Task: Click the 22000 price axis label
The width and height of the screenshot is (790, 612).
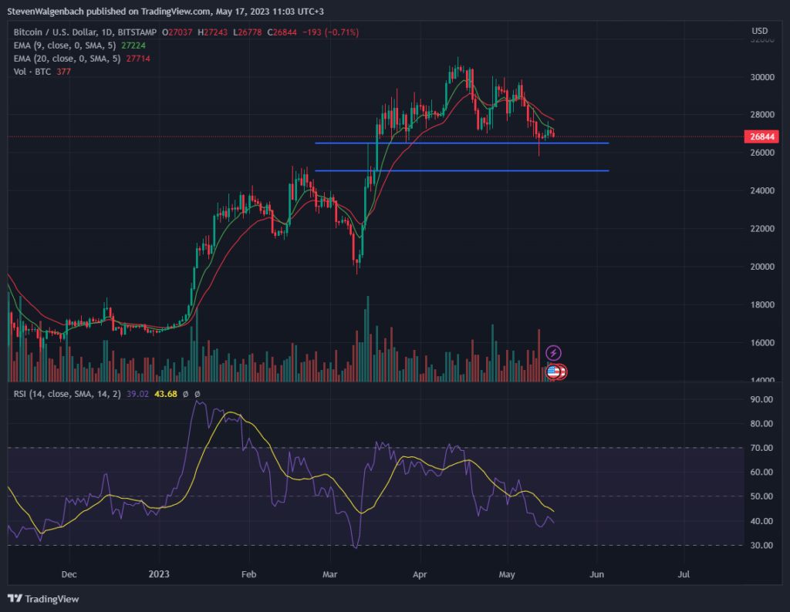Action: coord(762,228)
